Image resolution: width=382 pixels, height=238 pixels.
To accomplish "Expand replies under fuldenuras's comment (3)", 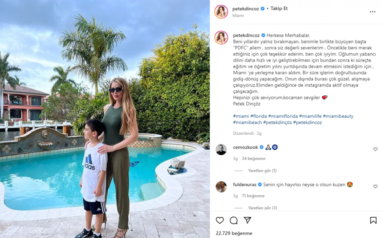I will point(262,208).
